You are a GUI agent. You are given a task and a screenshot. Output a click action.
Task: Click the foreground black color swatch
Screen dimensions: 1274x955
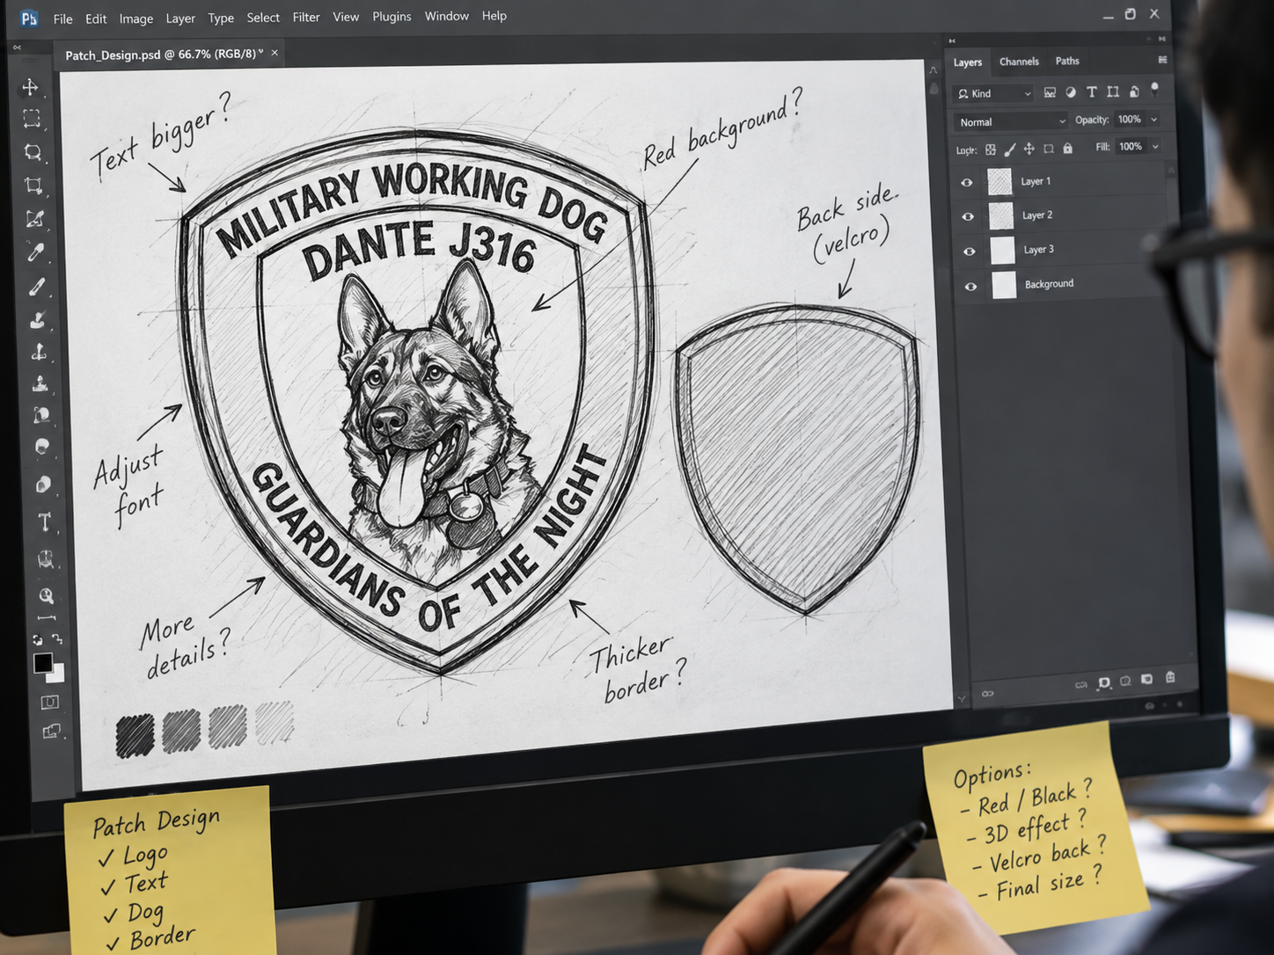coord(42,663)
